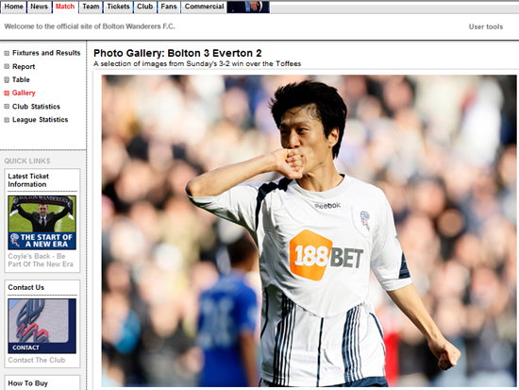Click Photo Gallery: Bolton 3 Everton 2 title
Screen dimensions: 519x390
tap(177, 53)
